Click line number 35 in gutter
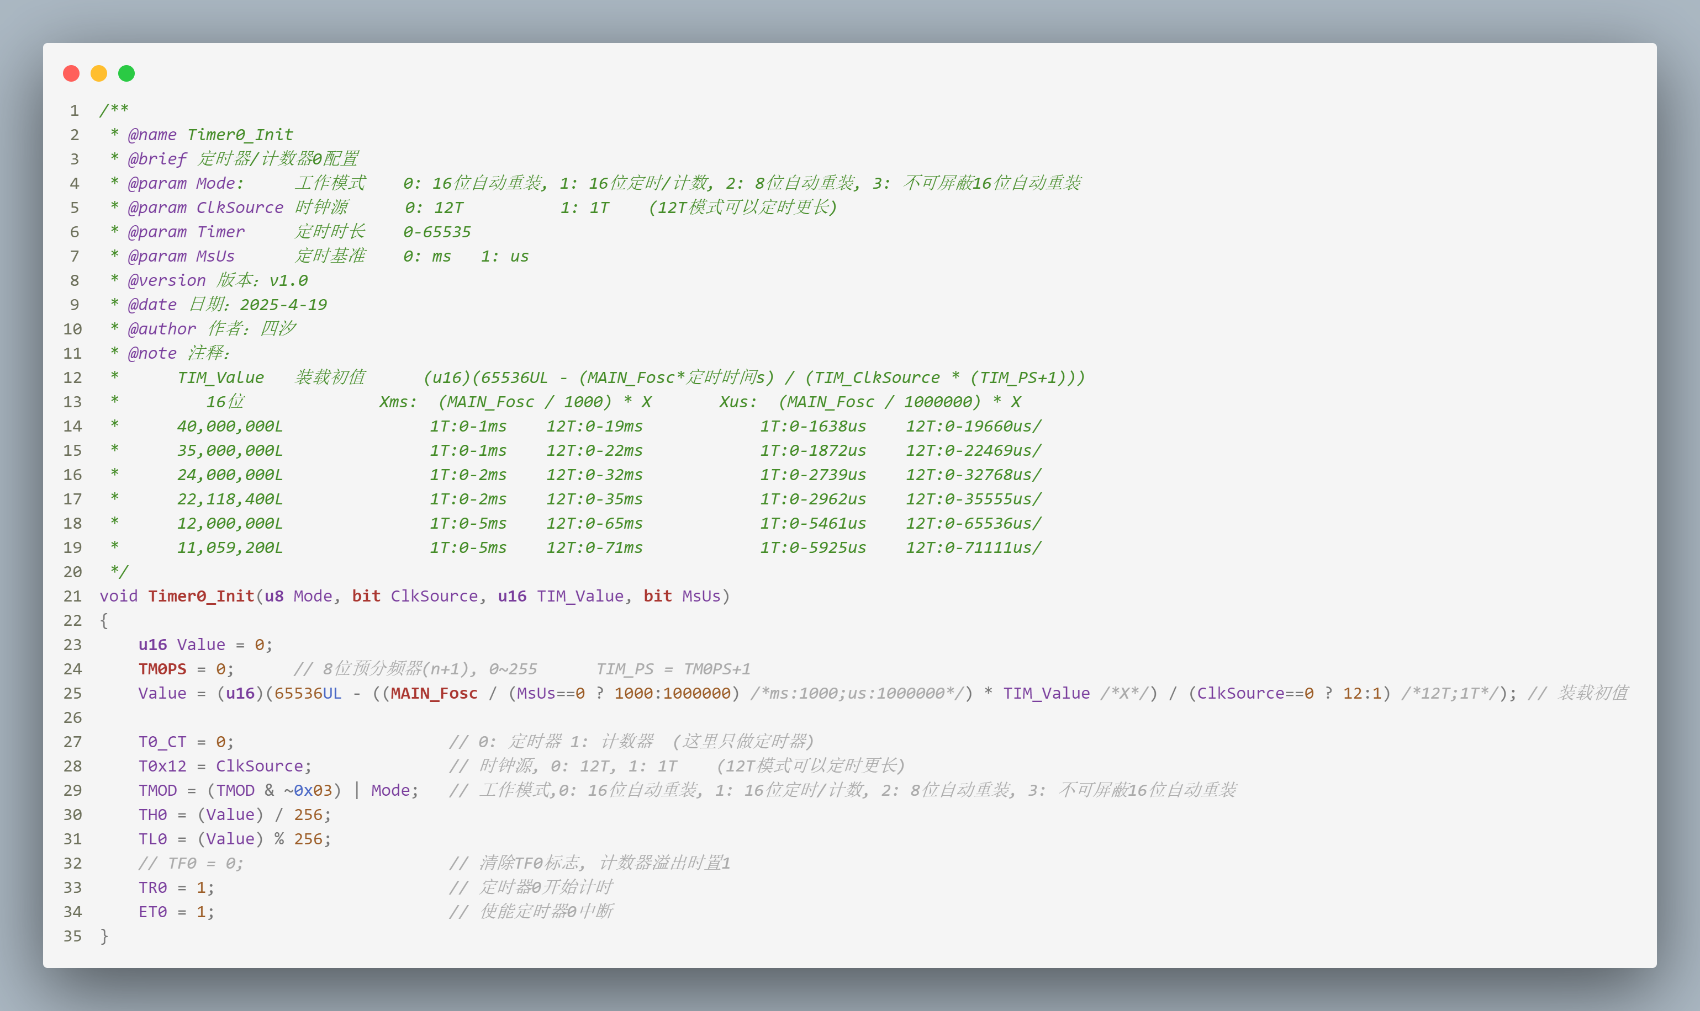 pyautogui.click(x=73, y=936)
